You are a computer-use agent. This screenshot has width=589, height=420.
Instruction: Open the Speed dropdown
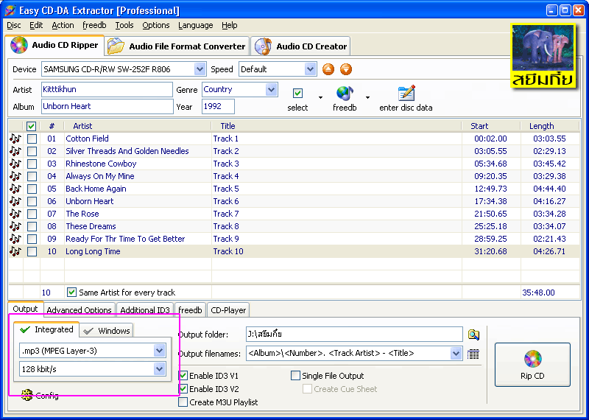[310, 69]
